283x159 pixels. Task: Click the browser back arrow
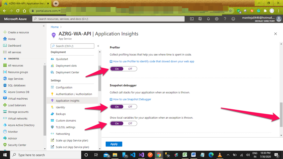tap(5, 11)
